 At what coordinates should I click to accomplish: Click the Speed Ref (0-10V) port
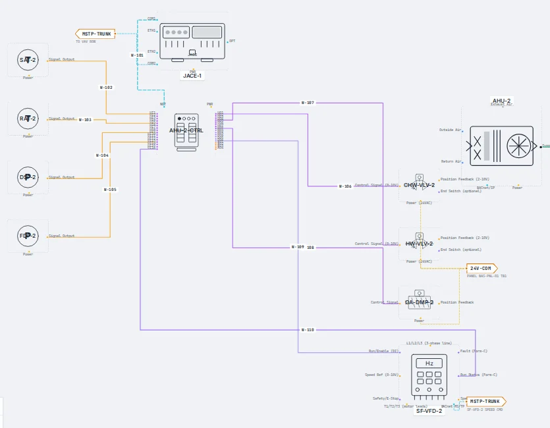pyautogui.click(x=400, y=376)
